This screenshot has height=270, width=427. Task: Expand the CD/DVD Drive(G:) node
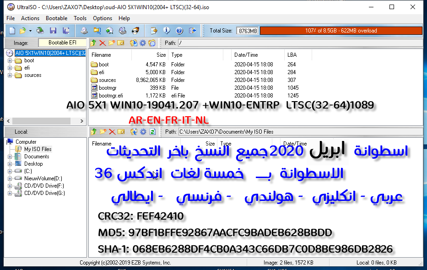coord(10,193)
